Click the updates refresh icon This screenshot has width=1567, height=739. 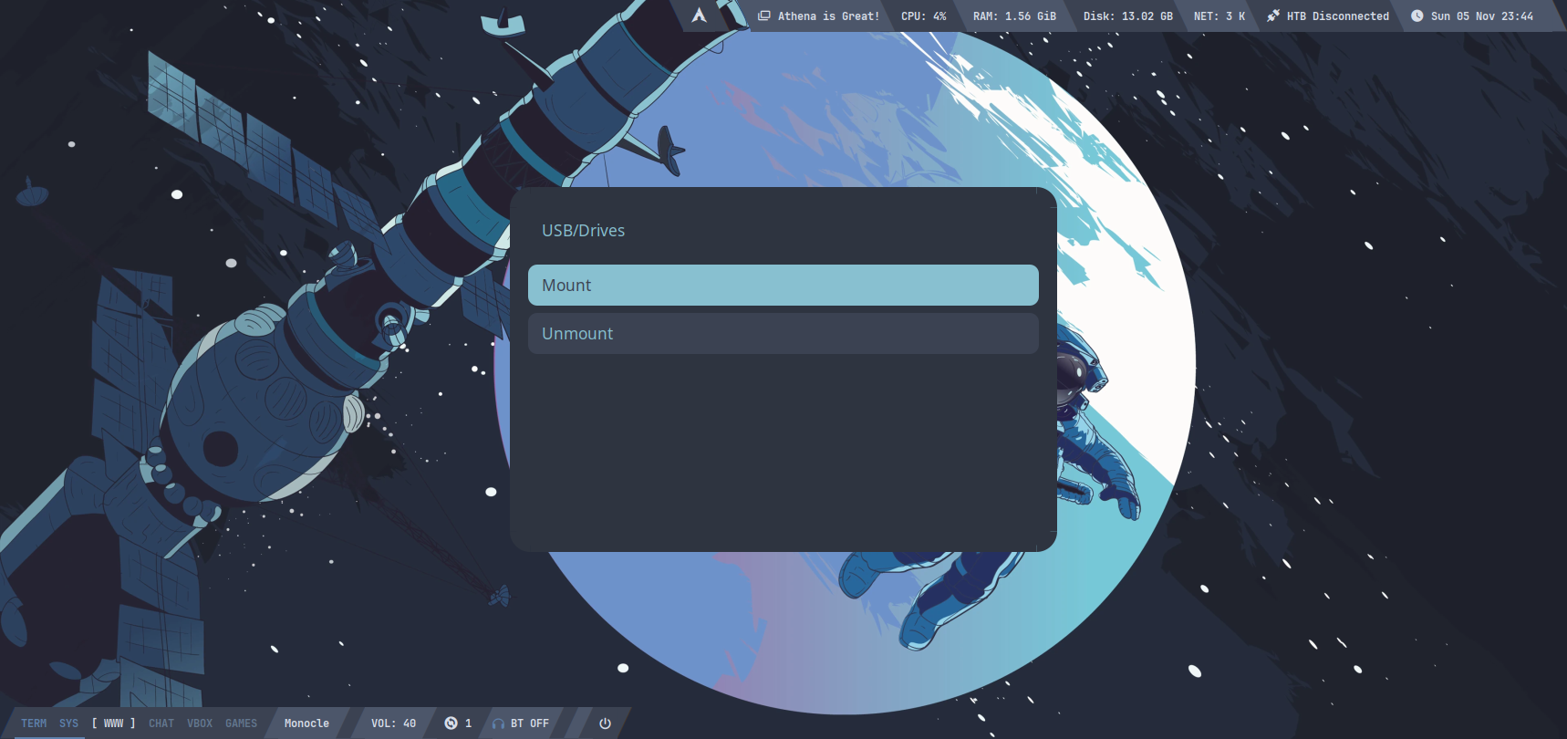(x=451, y=723)
